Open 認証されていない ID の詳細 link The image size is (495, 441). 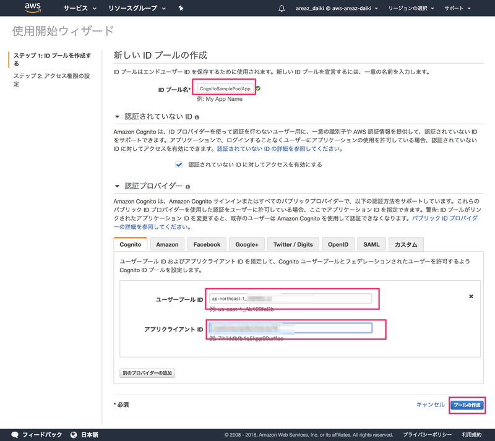coord(279,148)
